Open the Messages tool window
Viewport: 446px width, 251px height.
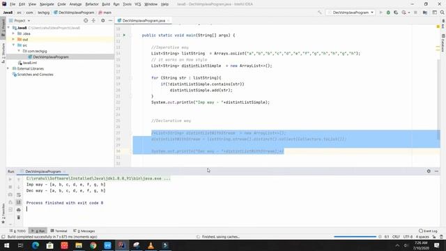pos(84,231)
